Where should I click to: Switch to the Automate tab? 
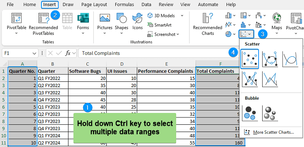pyautogui.click(x=208, y=4)
